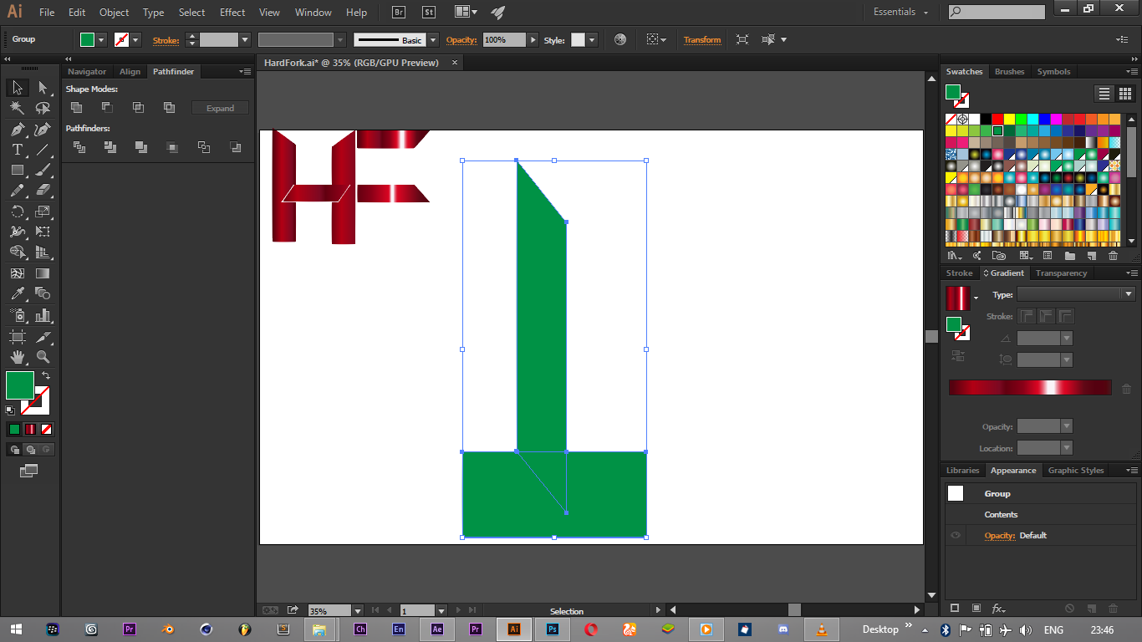Switch to the Align tab
Image resolution: width=1142 pixels, height=642 pixels.
(130, 72)
